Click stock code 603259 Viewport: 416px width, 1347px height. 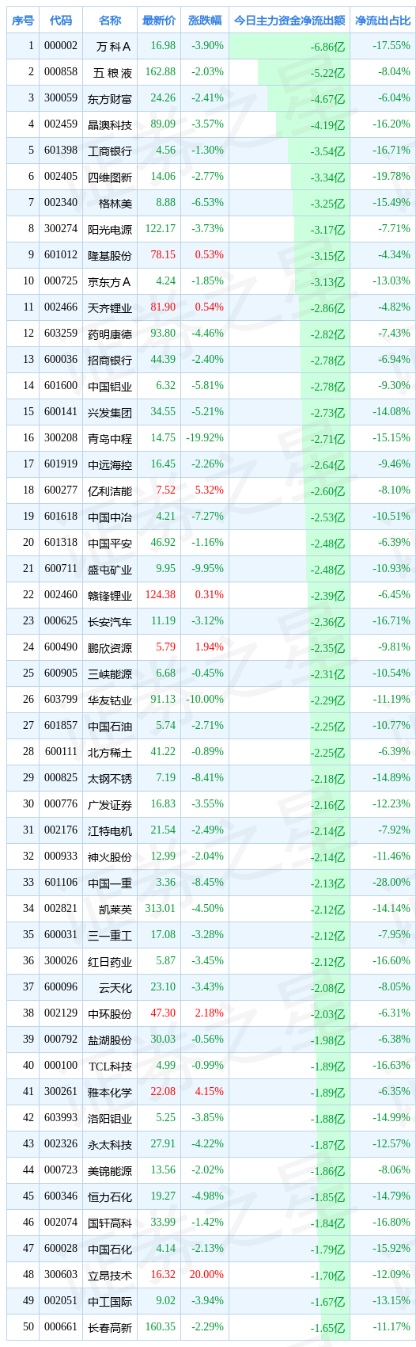tap(61, 334)
